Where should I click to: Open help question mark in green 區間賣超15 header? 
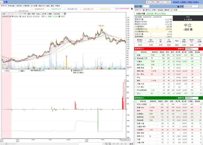point(176,98)
